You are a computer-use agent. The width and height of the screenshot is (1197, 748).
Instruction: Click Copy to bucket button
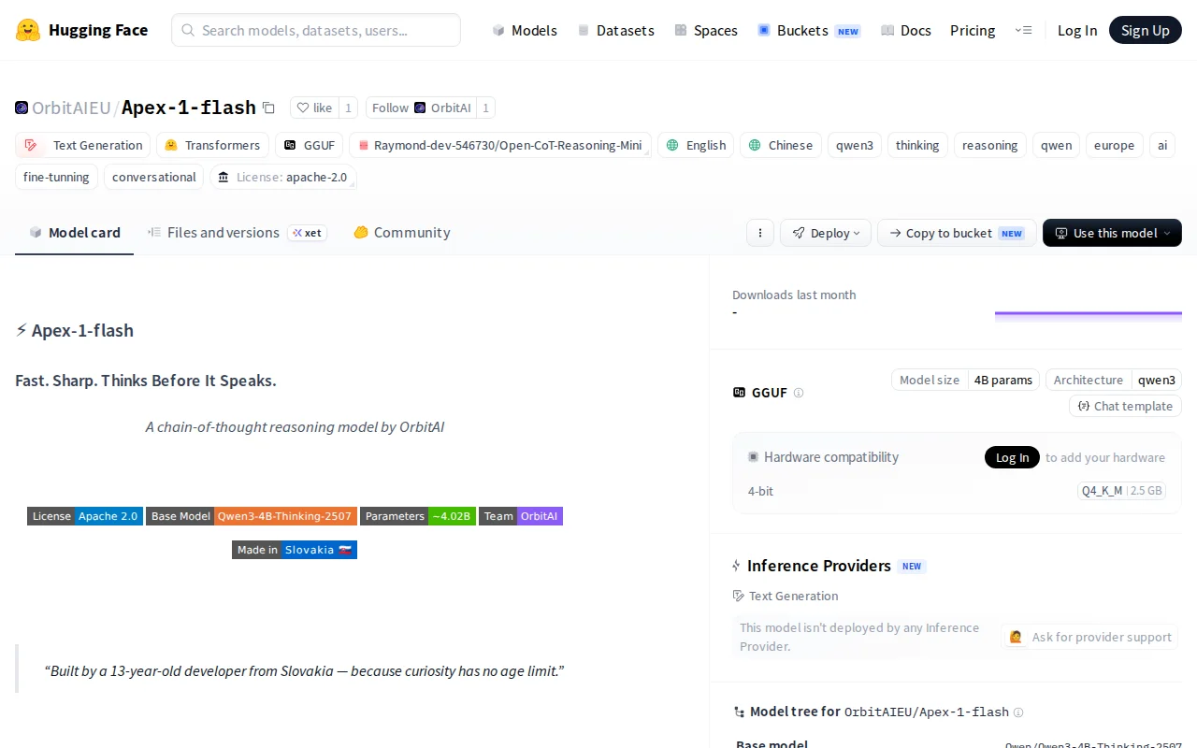(957, 233)
